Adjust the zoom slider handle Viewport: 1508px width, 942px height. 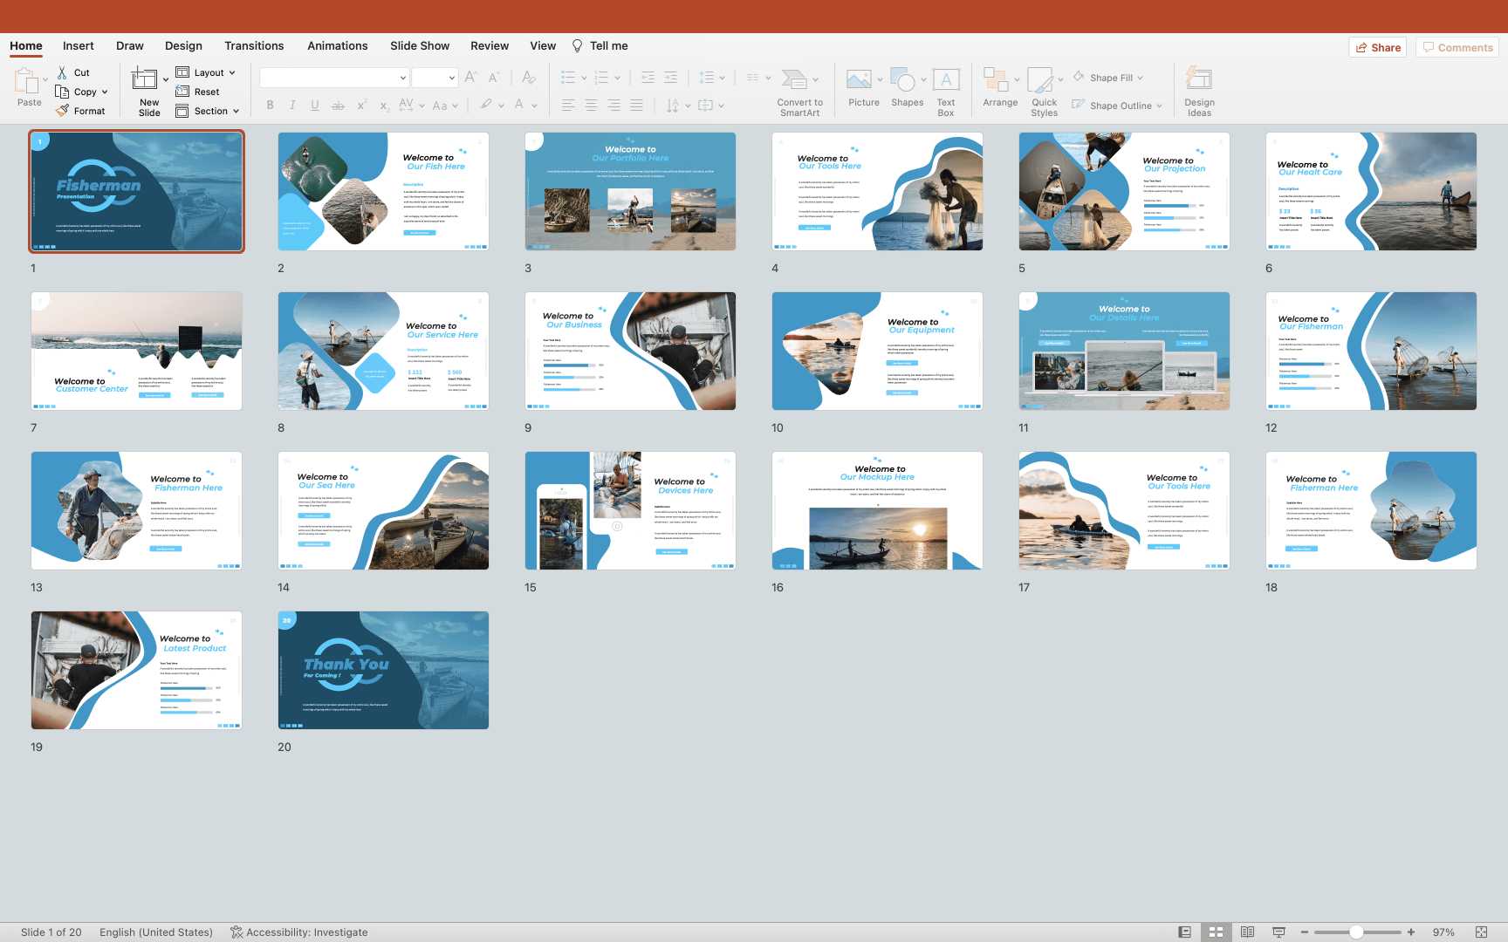[1356, 932]
